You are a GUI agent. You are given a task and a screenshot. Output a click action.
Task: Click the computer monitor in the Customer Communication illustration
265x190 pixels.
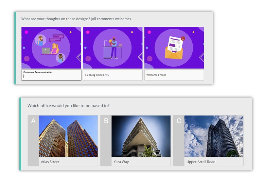tap(45, 51)
